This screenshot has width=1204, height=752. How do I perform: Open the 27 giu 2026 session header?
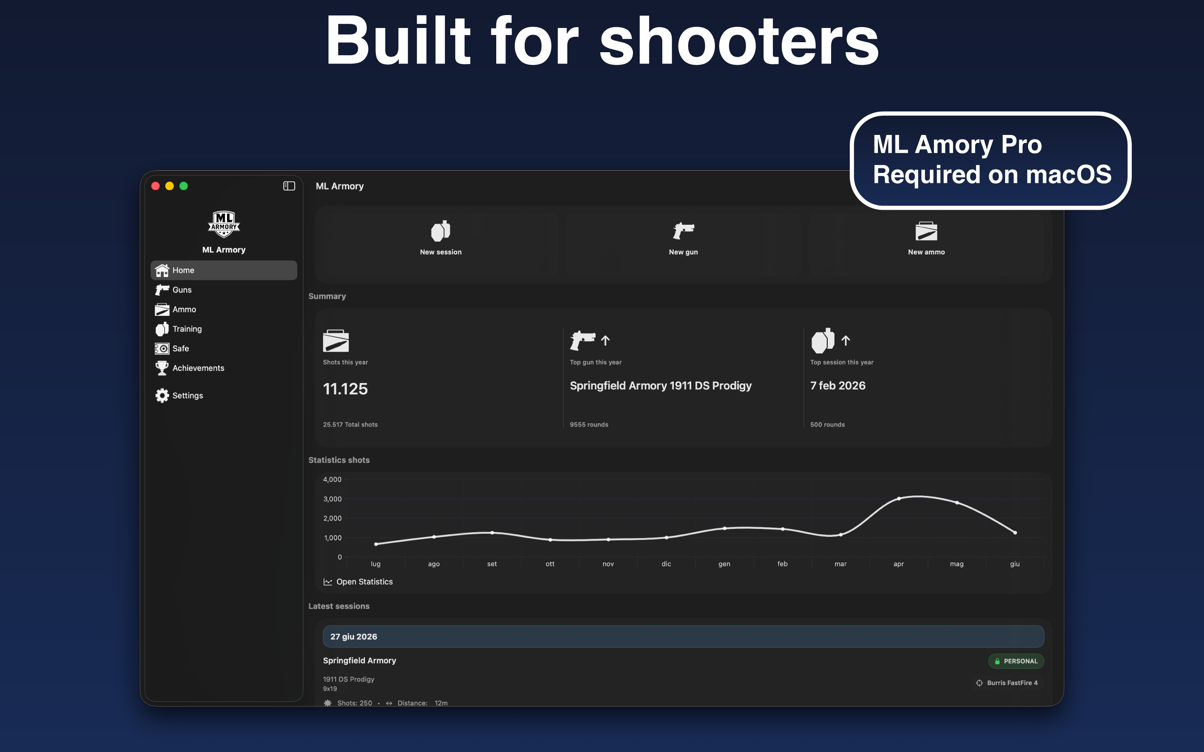coord(683,637)
